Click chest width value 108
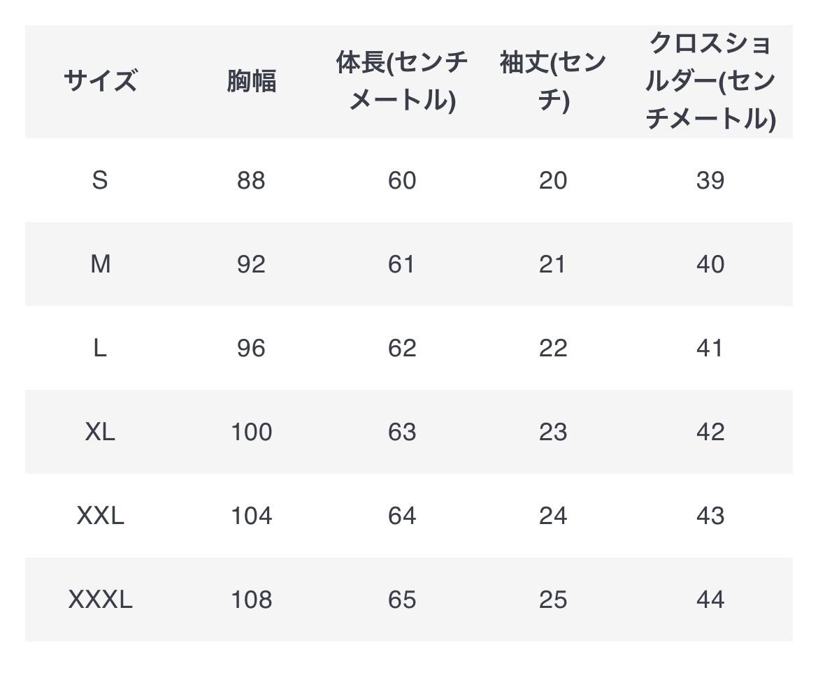 coord(251,600)
